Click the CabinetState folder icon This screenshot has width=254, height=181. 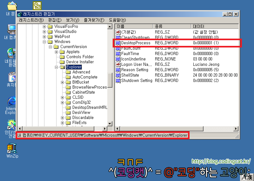tap(68, 92)
